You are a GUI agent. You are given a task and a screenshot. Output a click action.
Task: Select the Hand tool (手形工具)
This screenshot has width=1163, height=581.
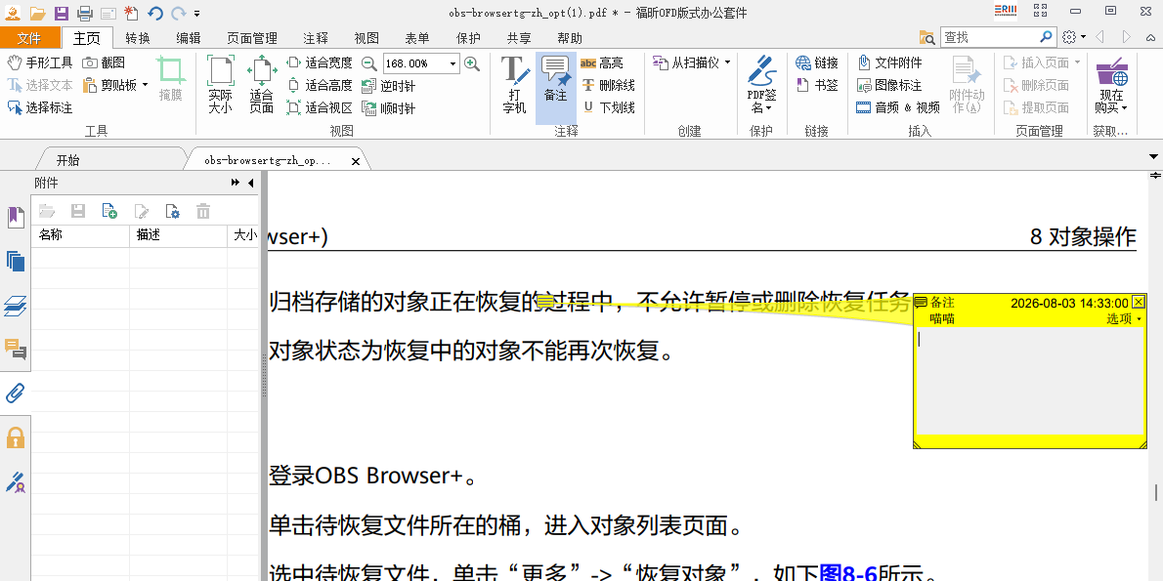click(x=40, y=63)
